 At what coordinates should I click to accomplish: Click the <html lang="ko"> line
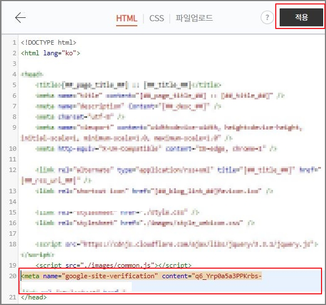50,53
